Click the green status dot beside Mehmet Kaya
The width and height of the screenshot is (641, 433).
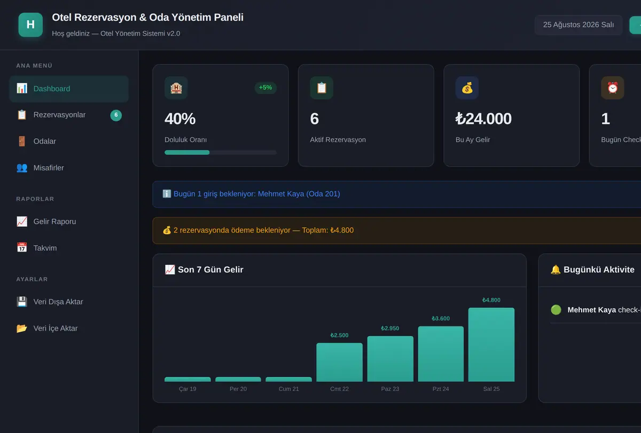[x=556, y=310]
